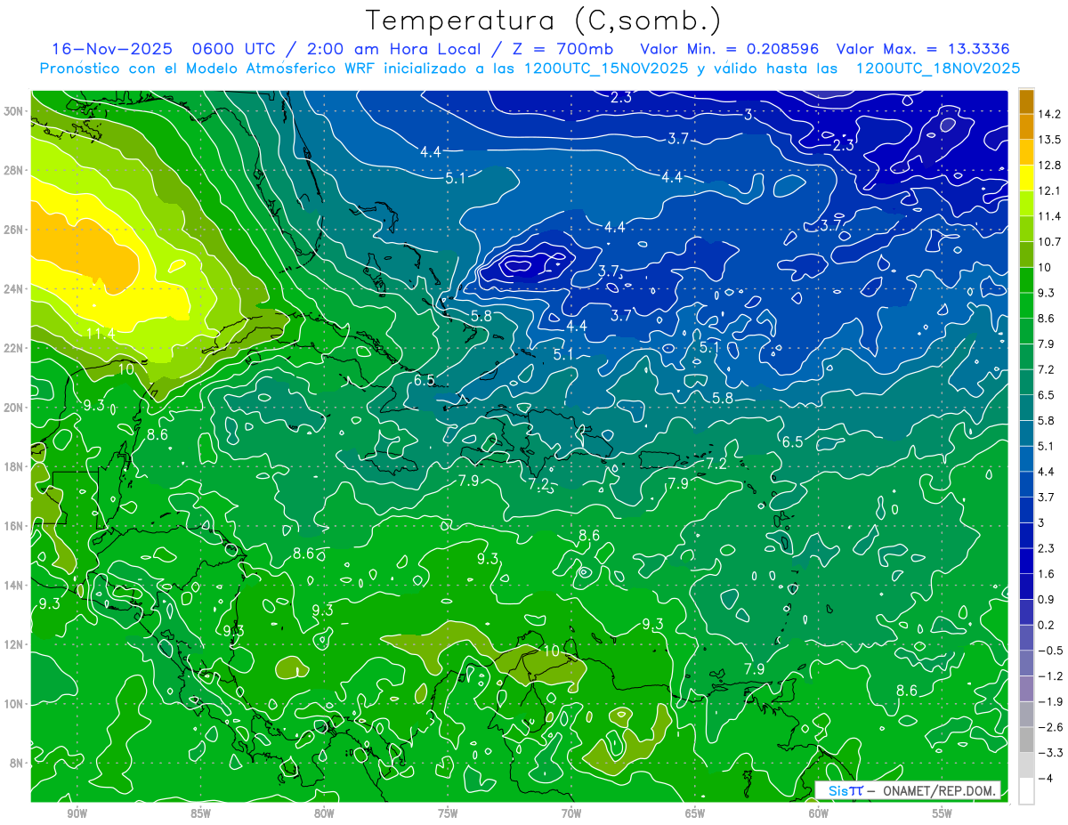This screenshot has width=1068, height=825.
Task: Click the 65W longitude axis label
Action: pyautogui.click(x=695, y=813)
